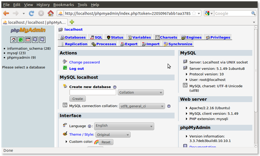This screenshot has height=156, width=260.
Task: Click the localhost breadcrumb link
Action: coord(74,30)
